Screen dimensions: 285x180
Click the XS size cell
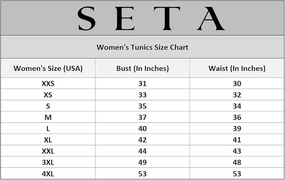tap(48, 95)
